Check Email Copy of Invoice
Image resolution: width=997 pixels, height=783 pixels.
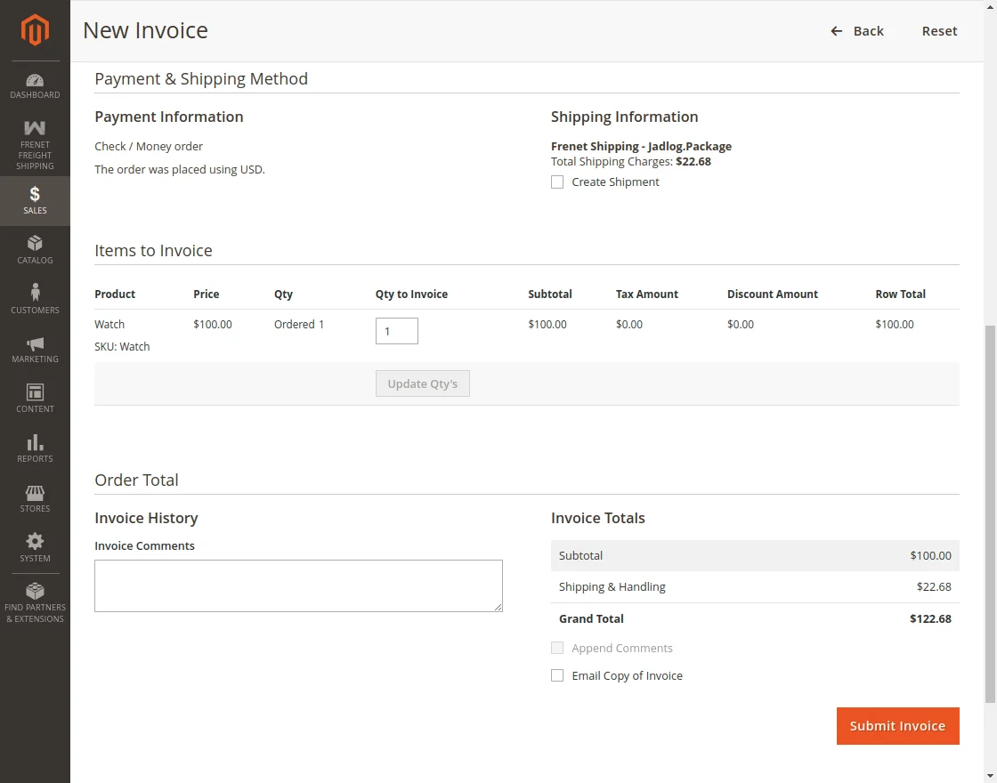pos(557,675)
